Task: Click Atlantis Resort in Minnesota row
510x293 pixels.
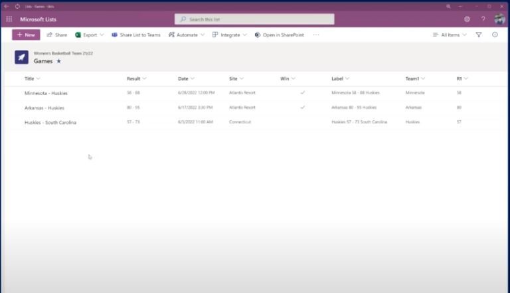Action: point(242,92)
